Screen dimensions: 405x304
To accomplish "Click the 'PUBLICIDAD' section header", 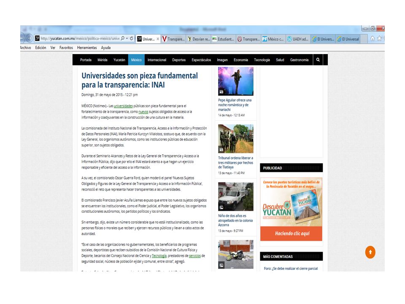I will [292, 168].
